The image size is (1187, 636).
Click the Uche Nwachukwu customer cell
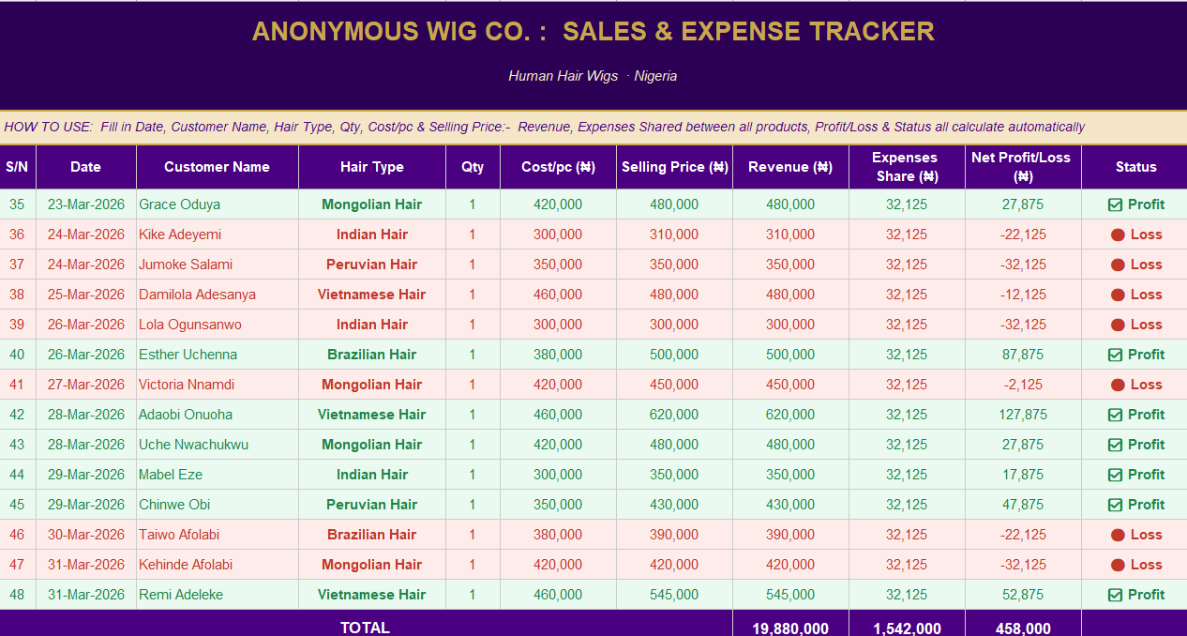pyautogui.click(x=218, y=445)
